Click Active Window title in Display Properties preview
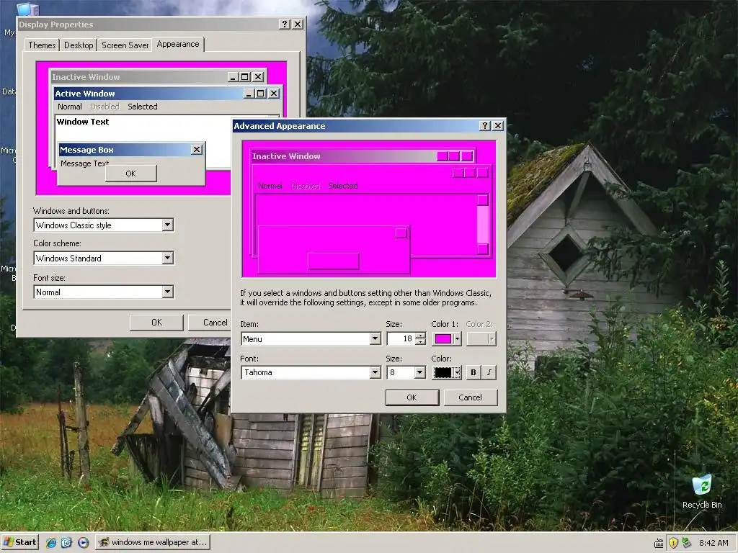Screen dimensions: 738x553 click(85, 94)
